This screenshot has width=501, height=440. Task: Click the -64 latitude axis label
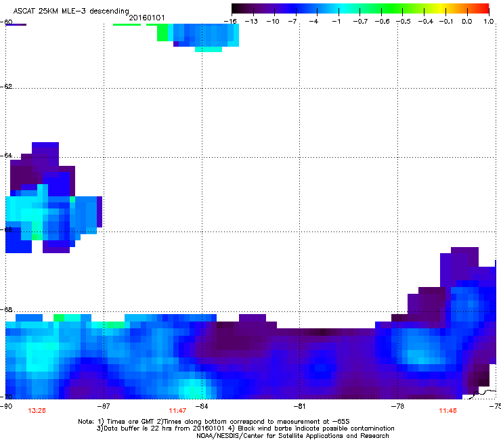(6, 156)
